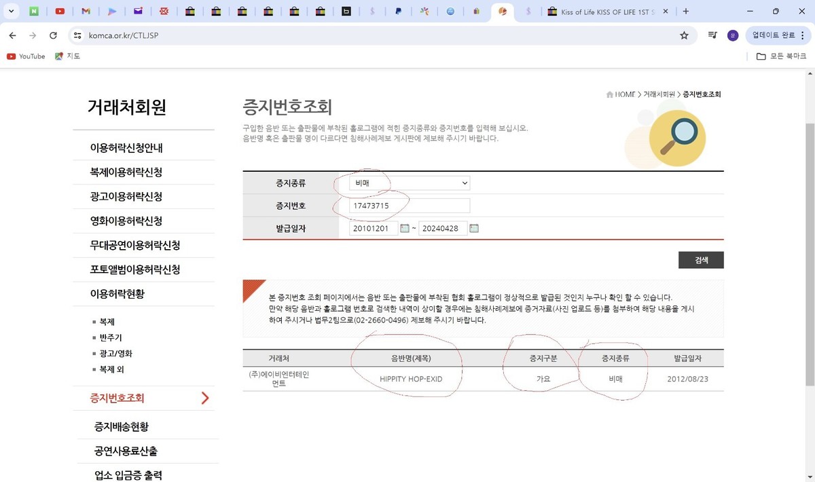Switch to the PayPal tab
This screenshot has height=482, width=815.
tap(398, 12)
